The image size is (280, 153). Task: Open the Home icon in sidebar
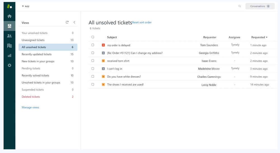10,16
